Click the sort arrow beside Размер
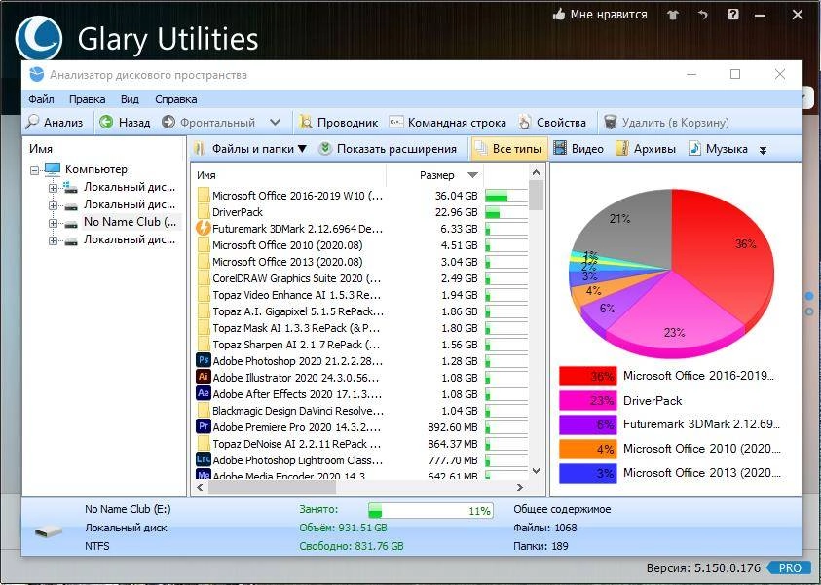The width and height of the screenshot is (821, 585). tap(472, 175)
